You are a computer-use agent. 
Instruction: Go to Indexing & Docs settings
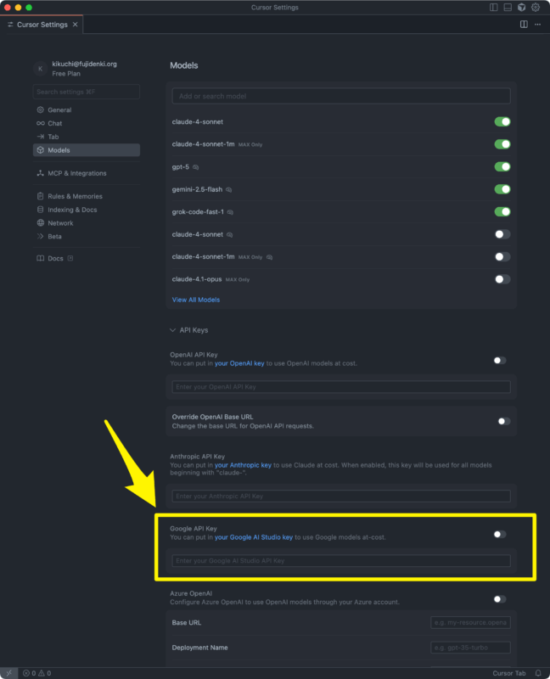coord(87,210)
